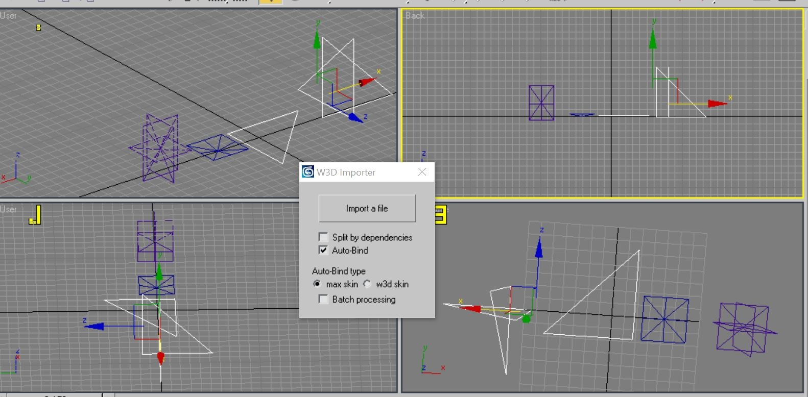Click green Y-axis arrow in upper-left viewport
Screen dimensions: 808x397
(317, 40)
